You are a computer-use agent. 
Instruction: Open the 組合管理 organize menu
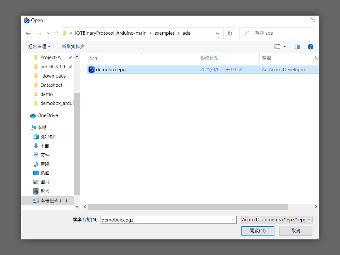[39, 46]
